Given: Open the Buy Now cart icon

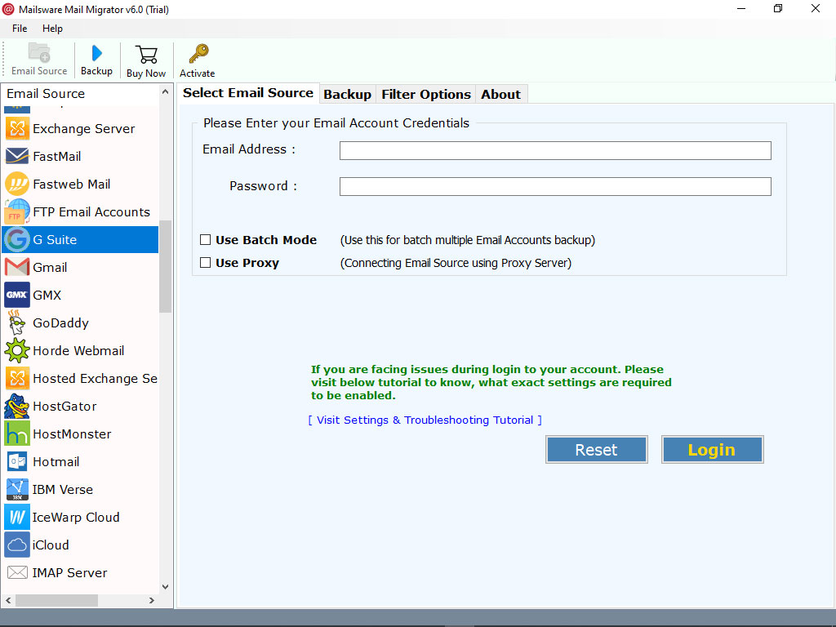Looking at the screenshot, I should 146,55.
